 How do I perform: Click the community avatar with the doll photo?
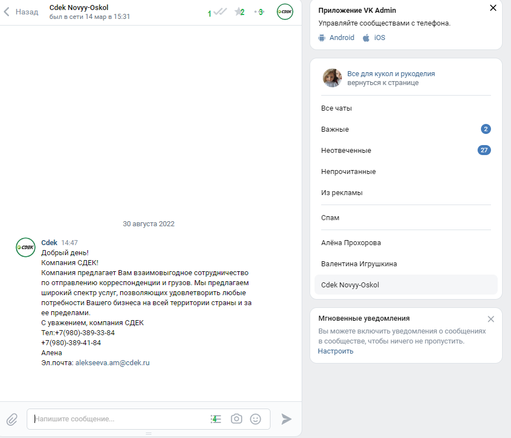click(x=333, y=78)
